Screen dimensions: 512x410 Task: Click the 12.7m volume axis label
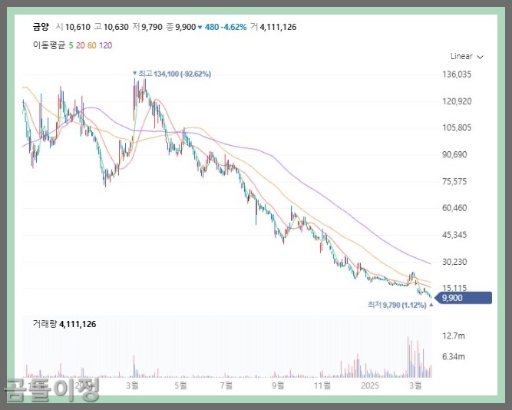tap(454, 336)
